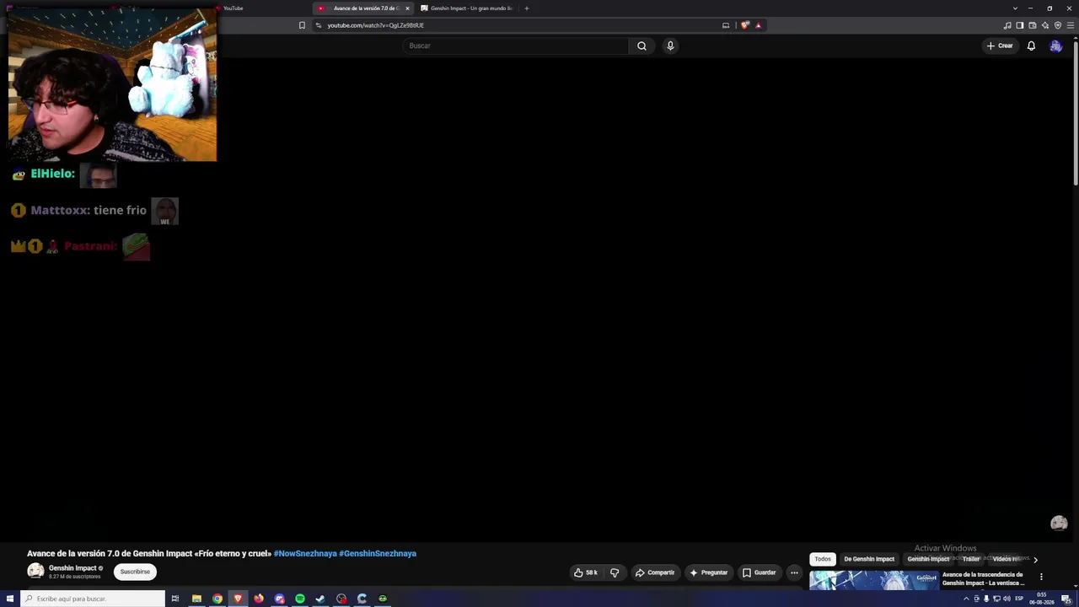The image size is (1079, 607).
Task: Close the 'Avance de la versión 7.0' tab
Action: tap(407, 8)
